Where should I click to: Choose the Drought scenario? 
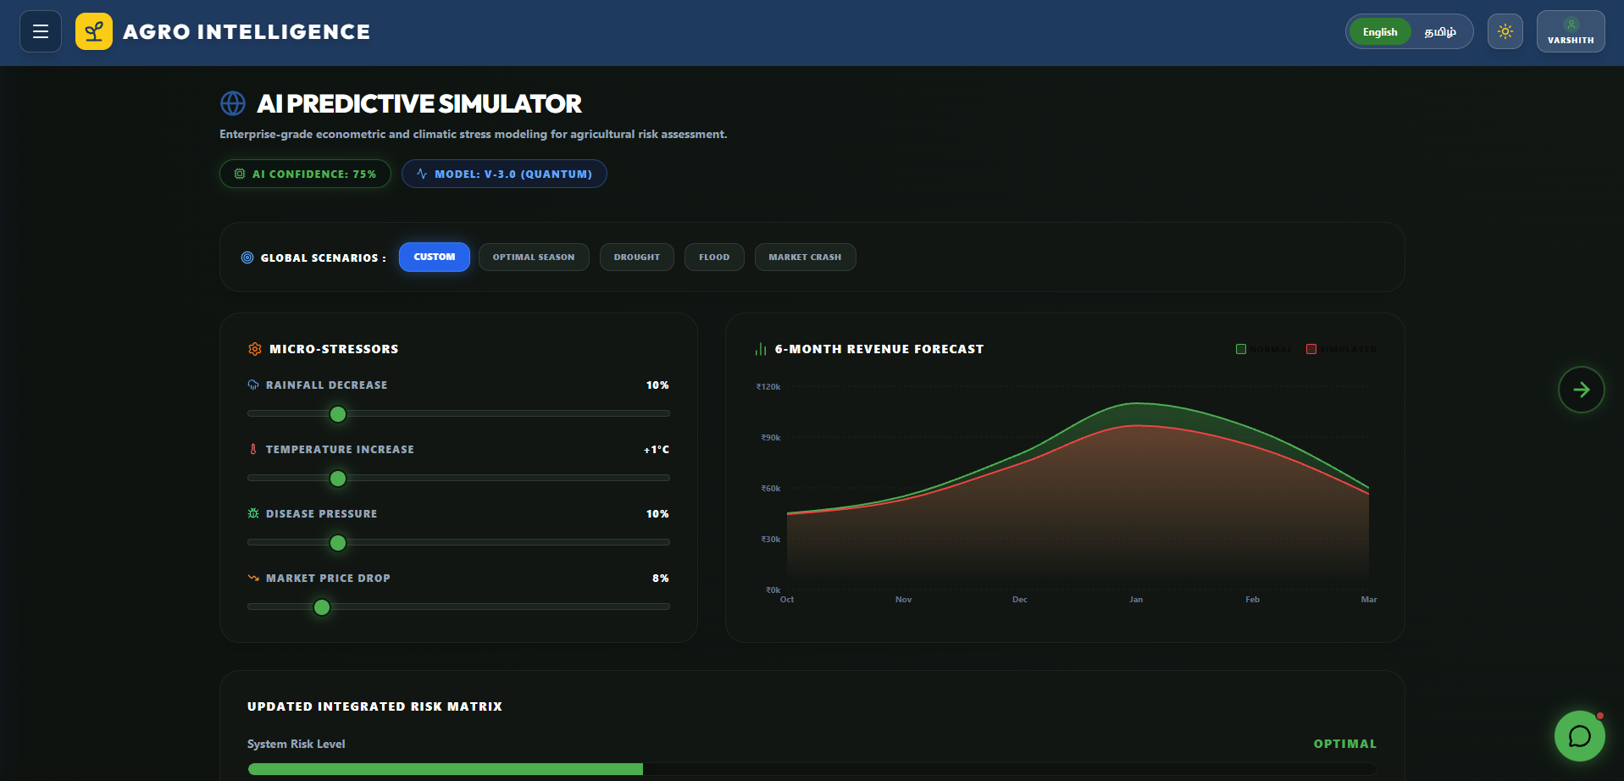(637, 257)
